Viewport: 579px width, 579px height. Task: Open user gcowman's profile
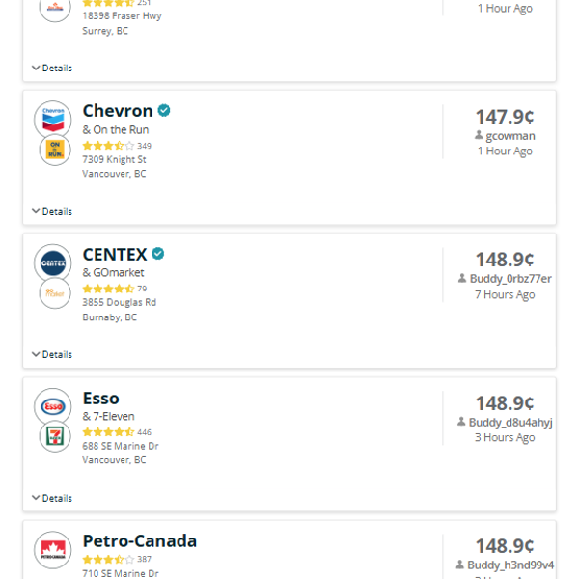[510, 136]
